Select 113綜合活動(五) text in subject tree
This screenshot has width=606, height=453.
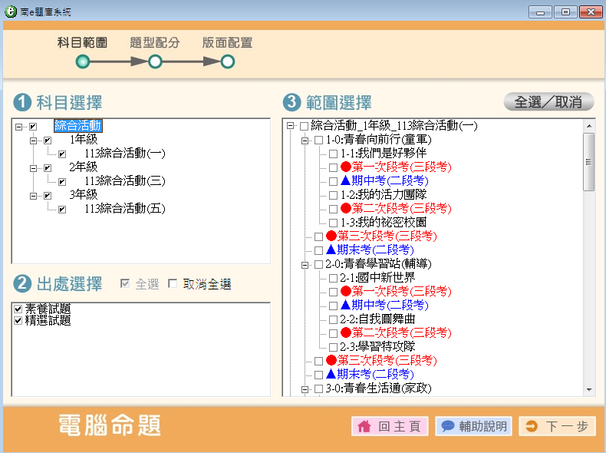(x=125, y=209)
